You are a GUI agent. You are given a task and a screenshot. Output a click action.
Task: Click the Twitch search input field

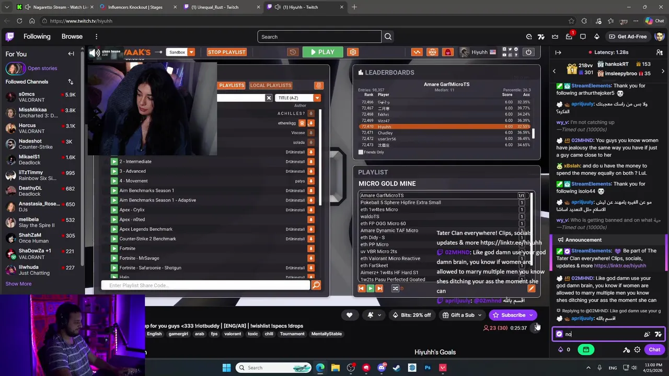(x=319, y=37)
